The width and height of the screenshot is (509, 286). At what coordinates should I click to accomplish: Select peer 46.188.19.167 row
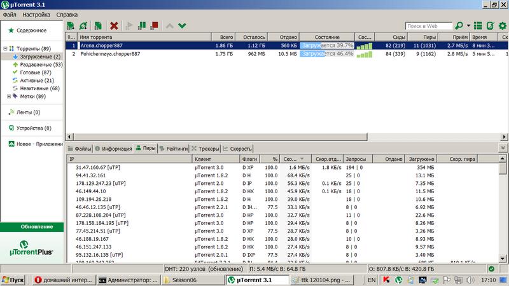tap(282, 239)
